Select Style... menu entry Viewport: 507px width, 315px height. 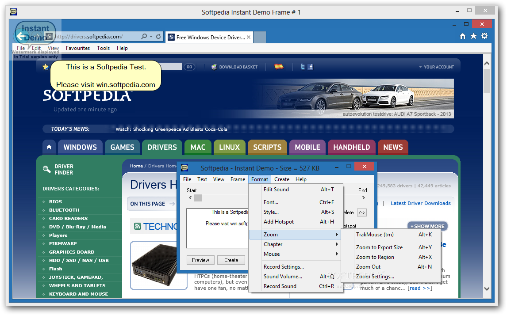coord(296,212)
